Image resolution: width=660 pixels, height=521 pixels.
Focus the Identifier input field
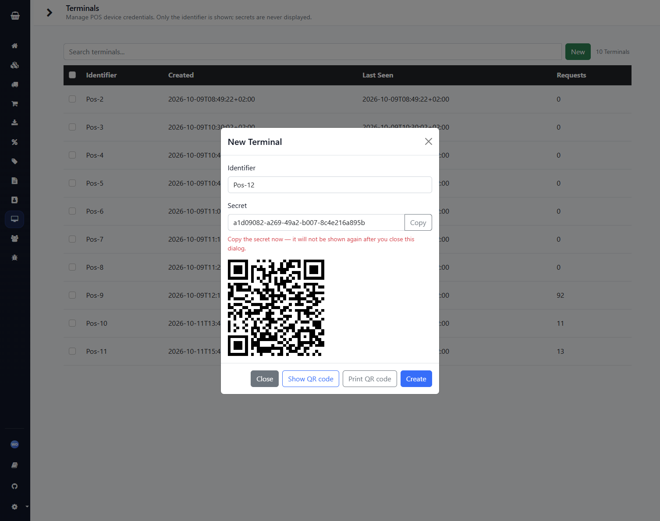[330, 185]
